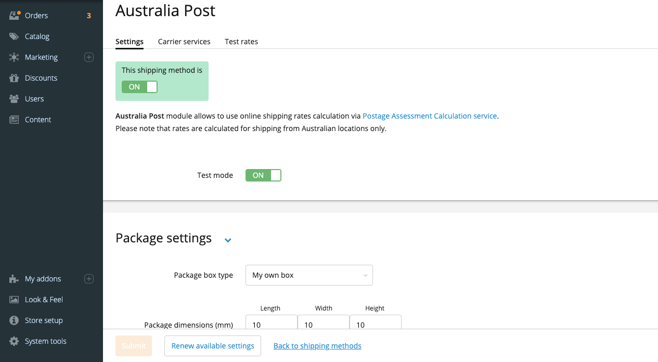Click the Look & Feel picture icon

tap(14, 300)
